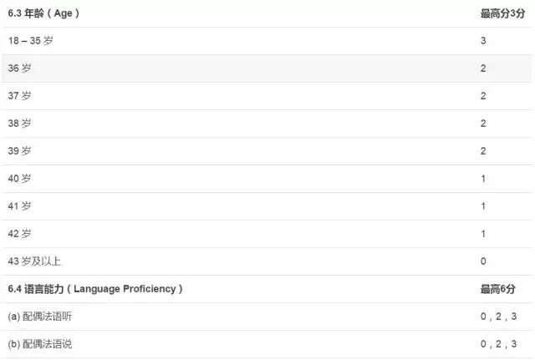
Task: Click the 42 岁 row label
Action: pyautogui.click(x=19, y=234)
